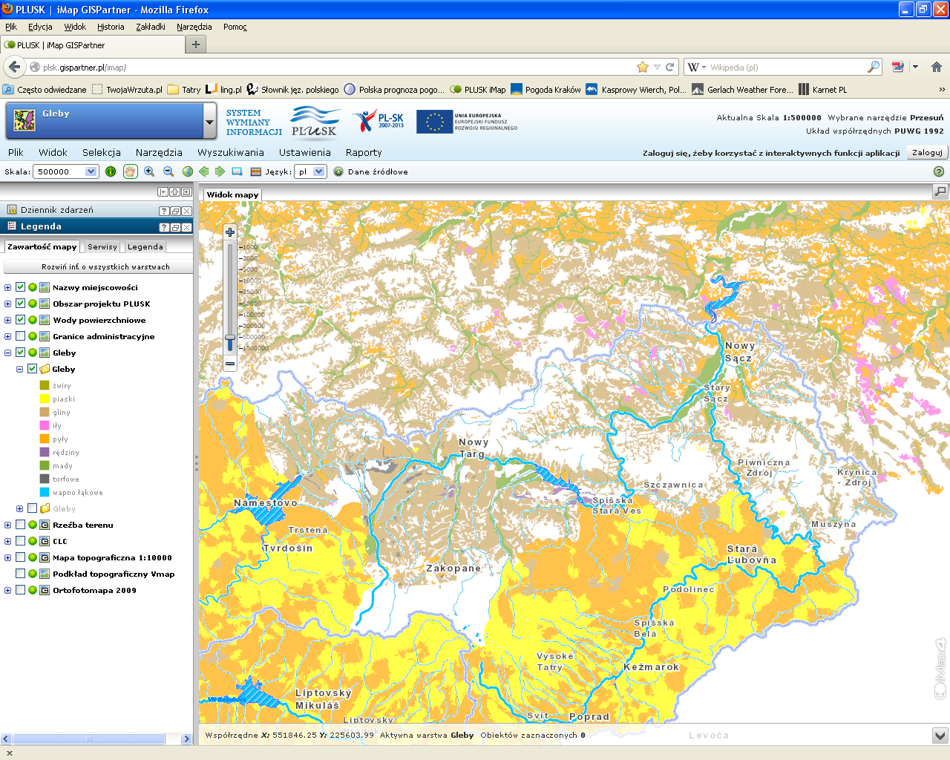Bookmark page with star icon
This screenshot has height=760, width=950.
pyautogui.click(x=643, y=67)
